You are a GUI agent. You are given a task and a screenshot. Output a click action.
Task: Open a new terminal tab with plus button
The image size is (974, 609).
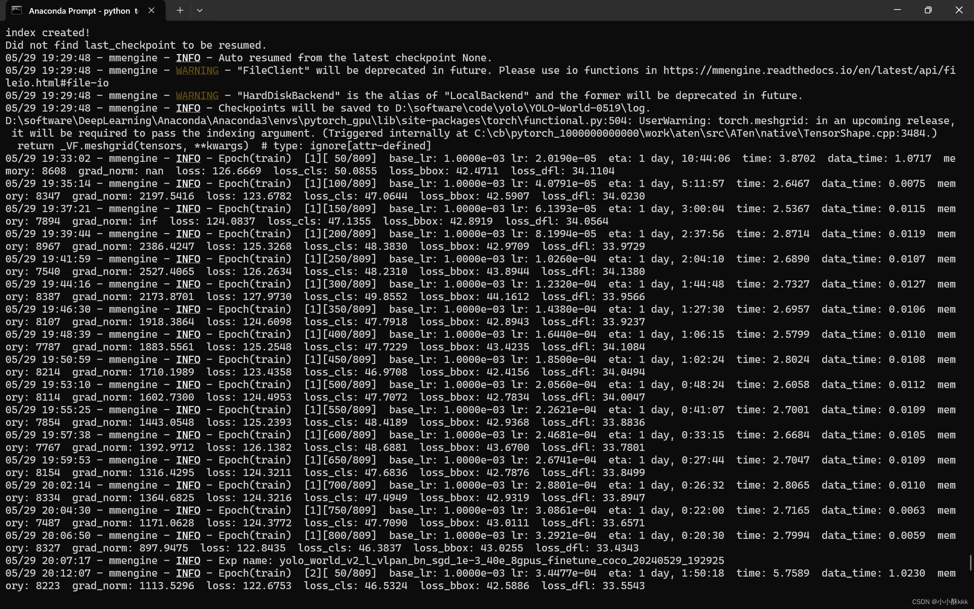pyautogui.click(x=180, y=10)
